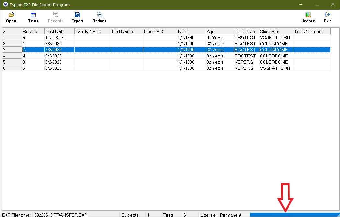
Task: Click the Espion app icon in title bar
Action: coord(5,5)
